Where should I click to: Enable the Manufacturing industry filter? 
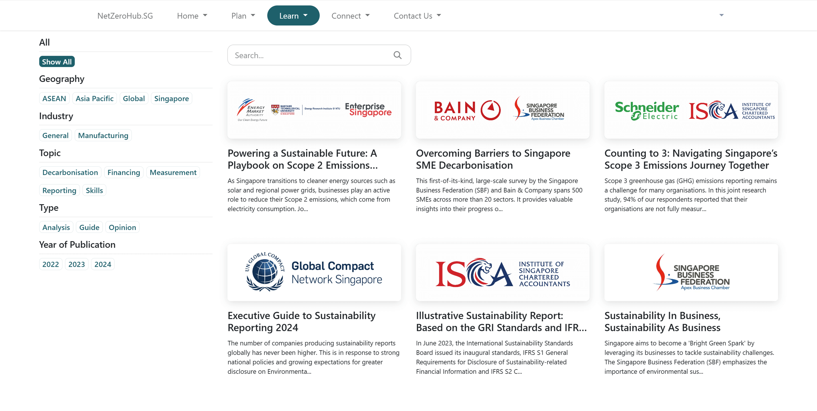tap(103, 135)
